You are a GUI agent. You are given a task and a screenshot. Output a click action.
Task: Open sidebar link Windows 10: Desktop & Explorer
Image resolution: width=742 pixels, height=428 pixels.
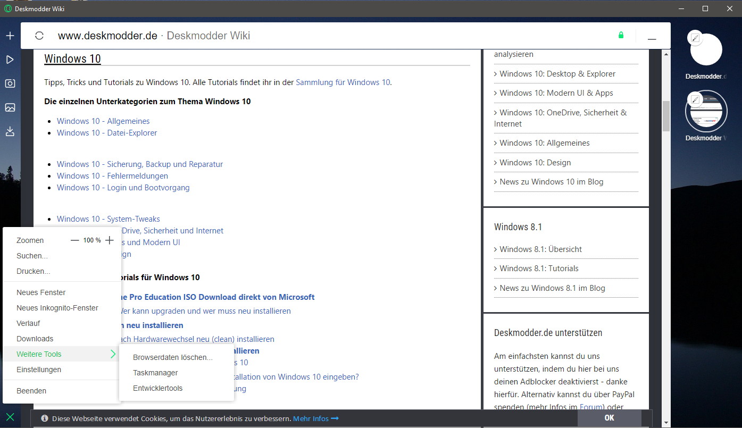[557, 74]
